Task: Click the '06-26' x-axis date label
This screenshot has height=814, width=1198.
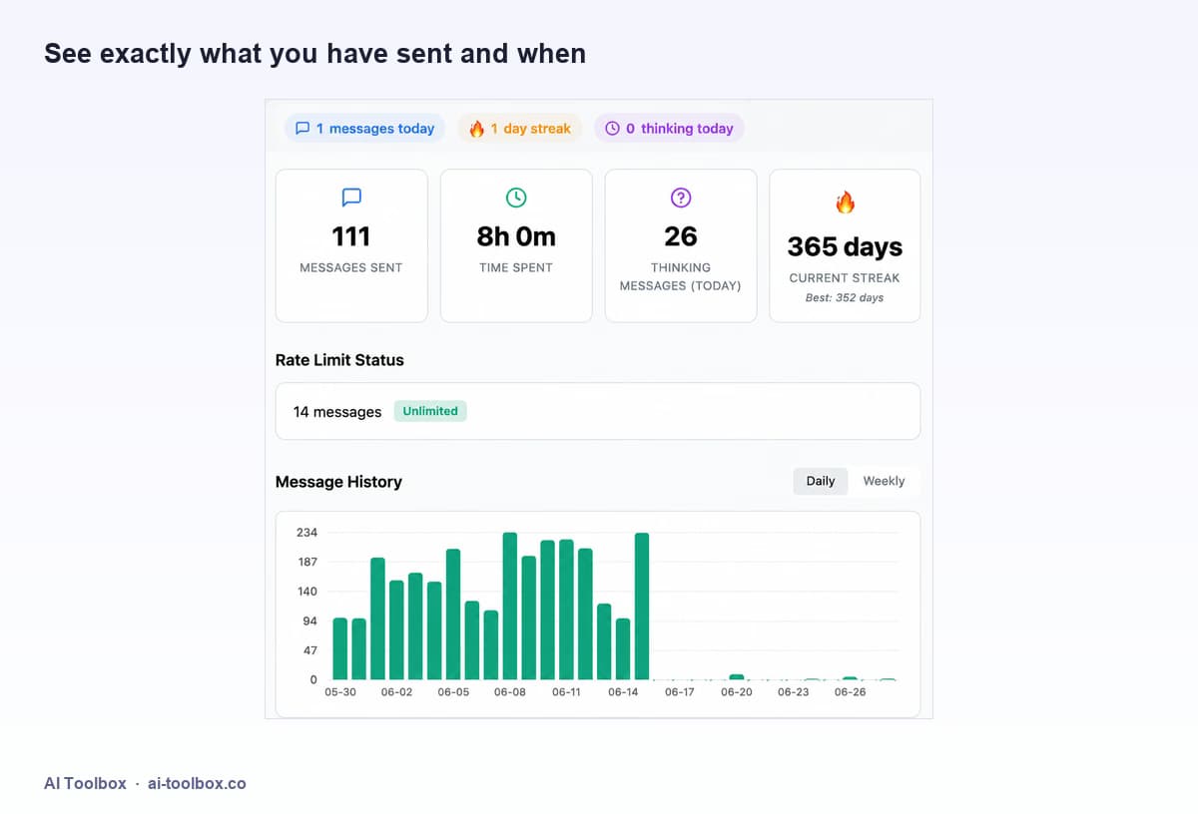Action: (x=850, y=692)
